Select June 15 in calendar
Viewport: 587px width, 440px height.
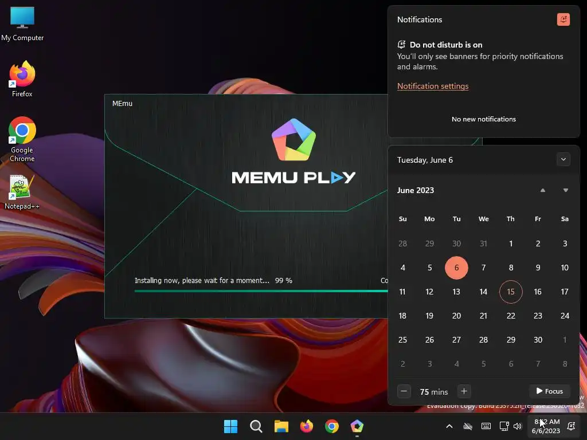point(511,292)
